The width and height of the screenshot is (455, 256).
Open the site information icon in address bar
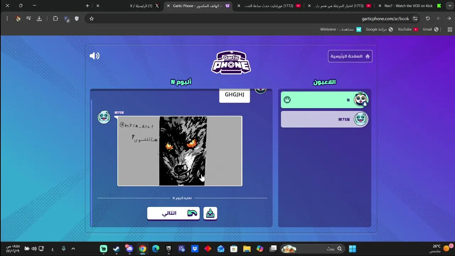pyautogui.click(x=415, y=18)
